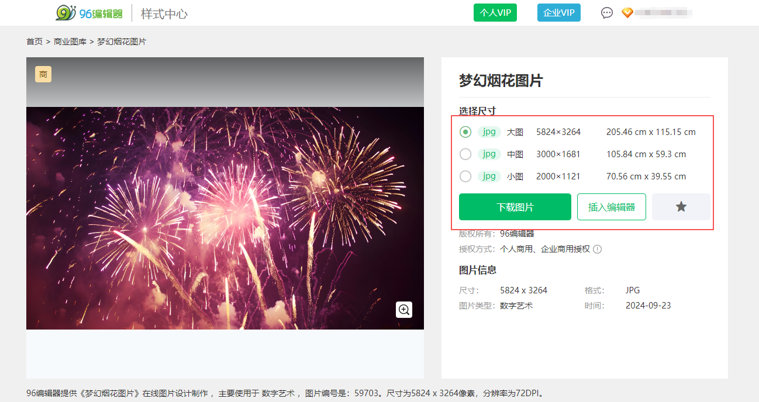Go to 首页 in breadcrumb

tap(34, 42)
